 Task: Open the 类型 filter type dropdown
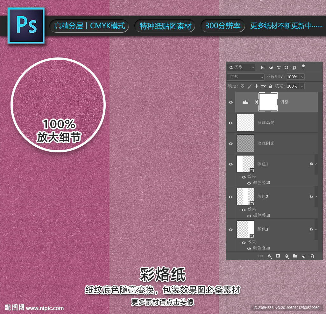[x=241, y=67]
